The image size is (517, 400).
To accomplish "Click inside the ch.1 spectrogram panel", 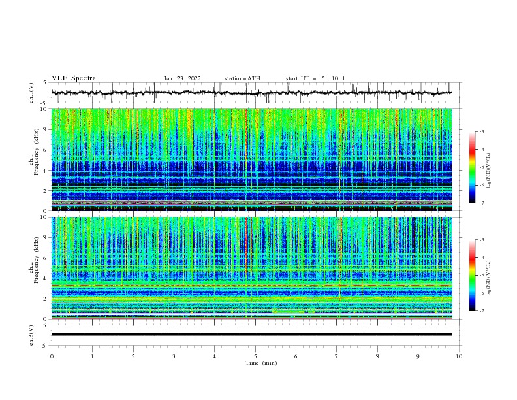I will tap(251, 159).
